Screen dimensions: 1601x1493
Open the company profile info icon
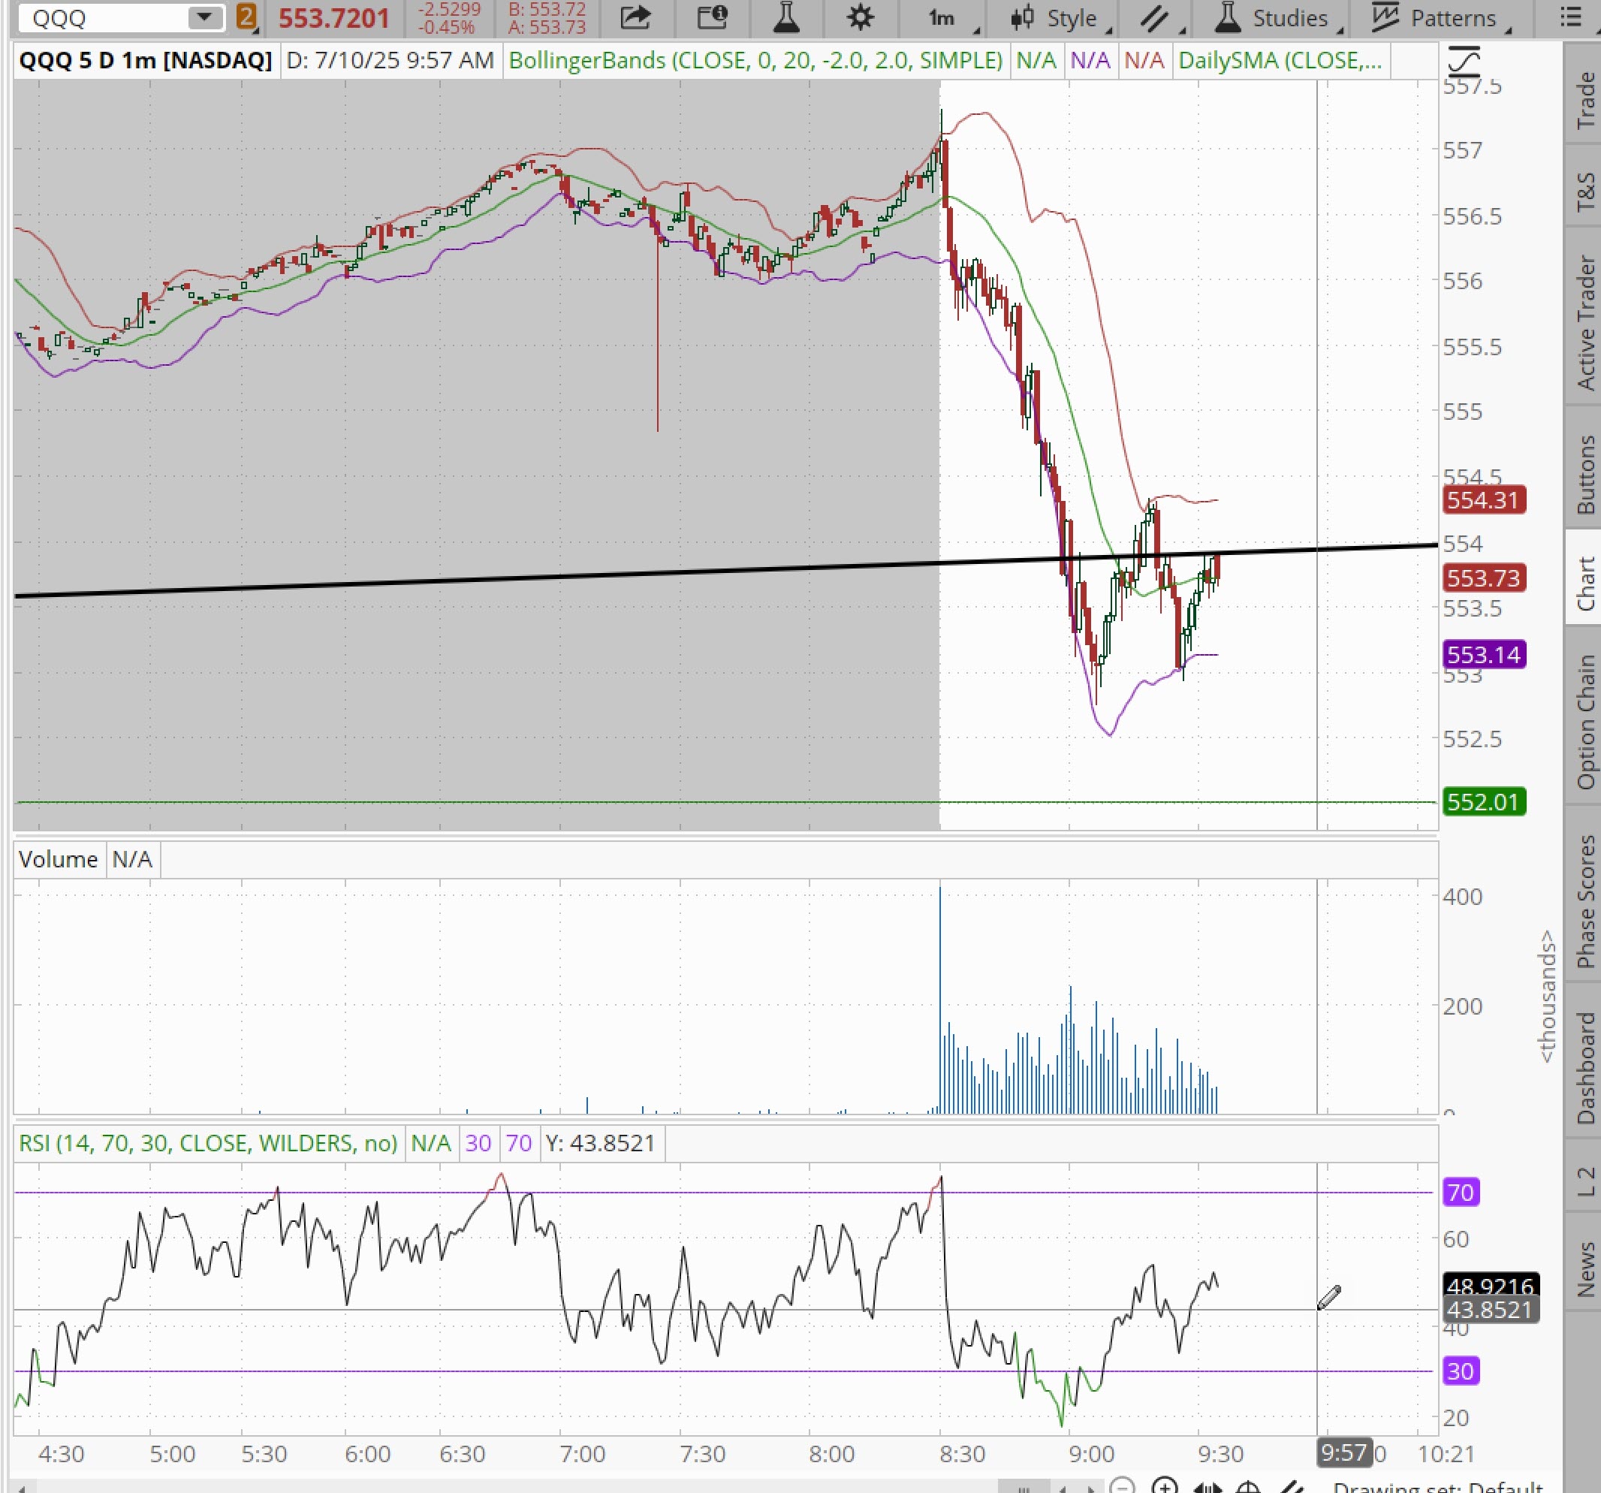click(712, 18)
